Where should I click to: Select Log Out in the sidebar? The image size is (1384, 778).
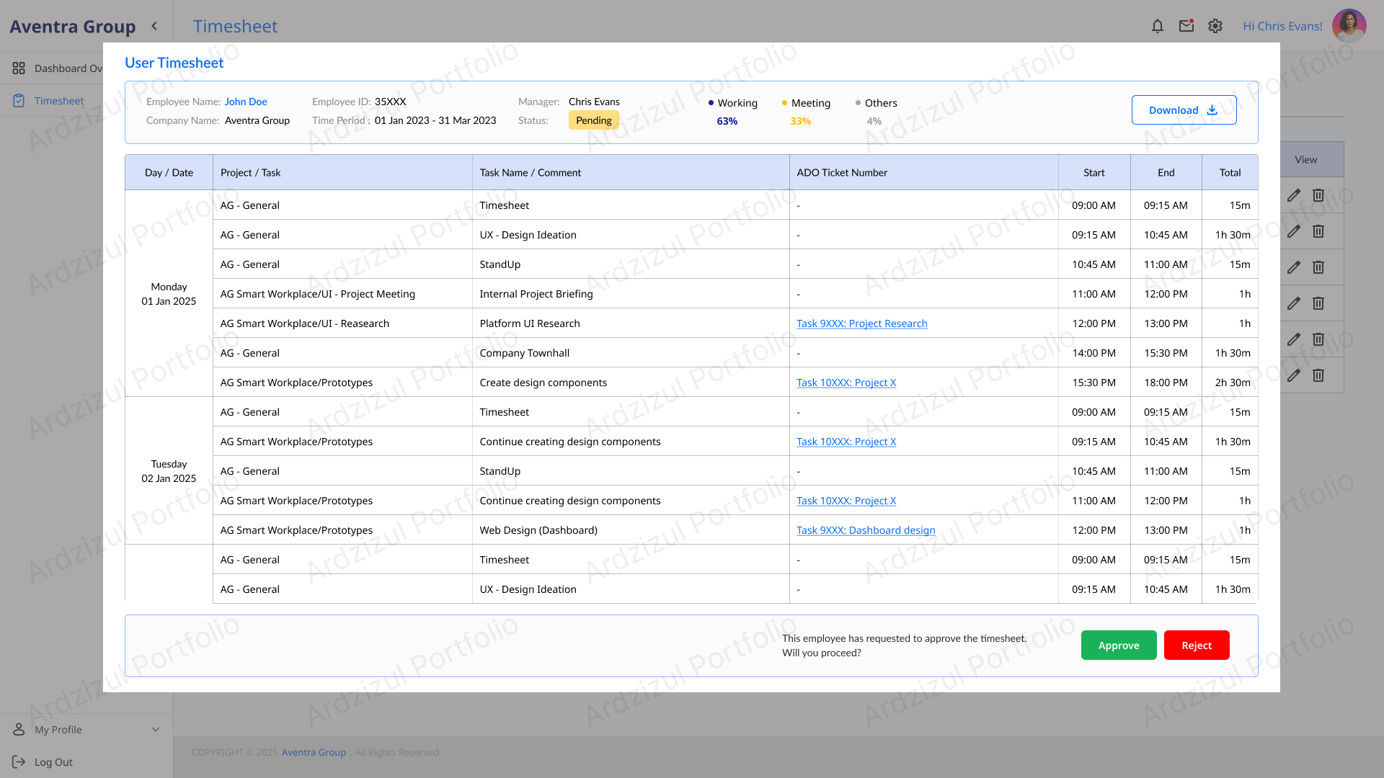[x=53, y=762]
